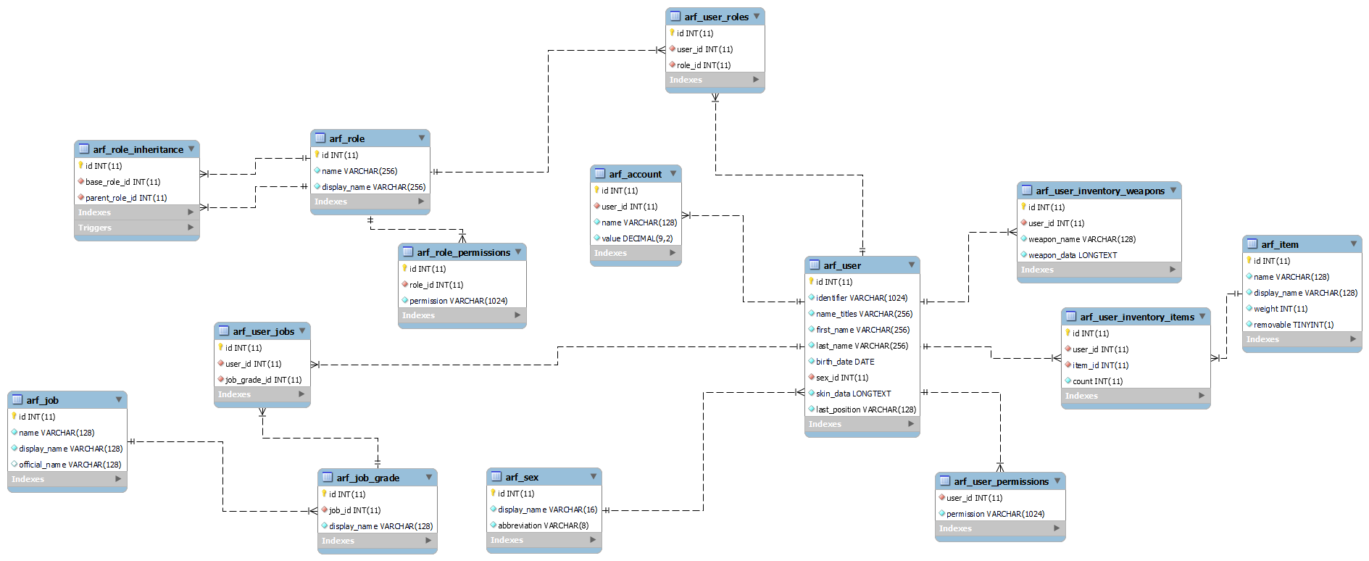The width and height of the screenshot is (1369, 561).
Task: Click foreign key icon beside arf_account user_id
Action: [597, 206]
